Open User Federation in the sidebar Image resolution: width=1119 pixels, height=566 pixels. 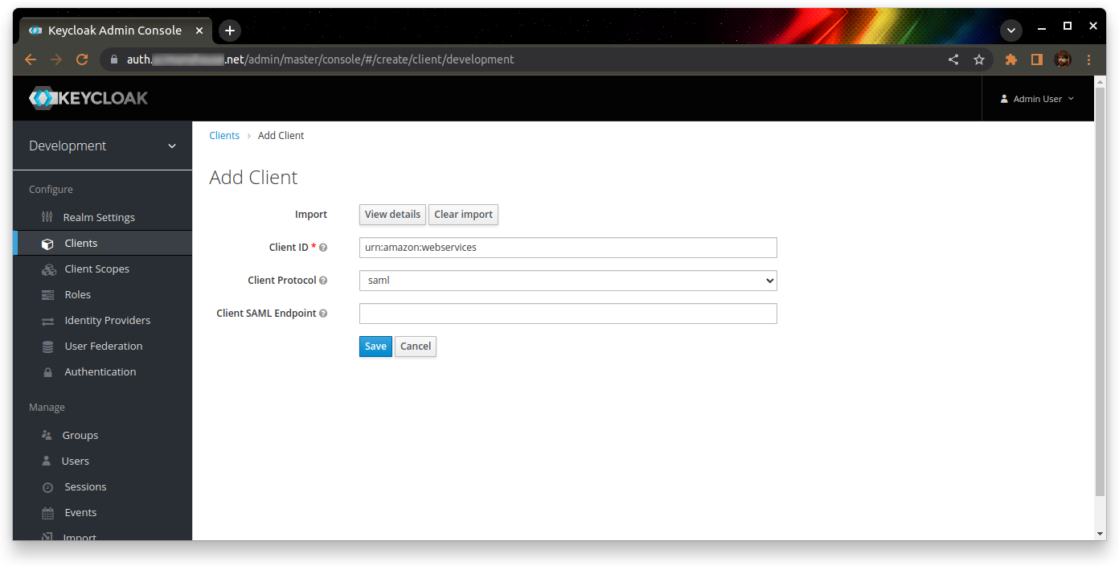[102, 346]
